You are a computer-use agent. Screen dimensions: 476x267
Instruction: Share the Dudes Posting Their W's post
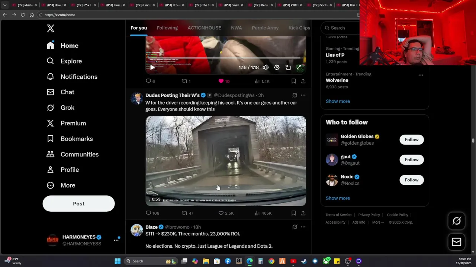tap(303, 213)
